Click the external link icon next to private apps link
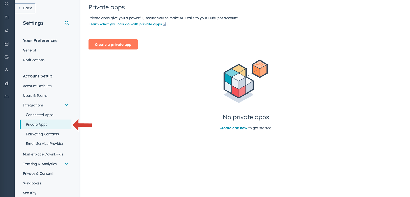This screenshot has height=197, width=410. (x=165, y=24)
